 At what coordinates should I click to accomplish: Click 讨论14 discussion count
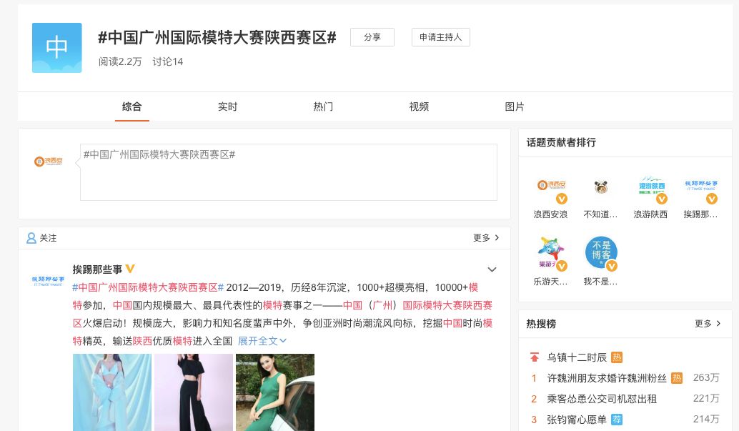pos(167,61)
